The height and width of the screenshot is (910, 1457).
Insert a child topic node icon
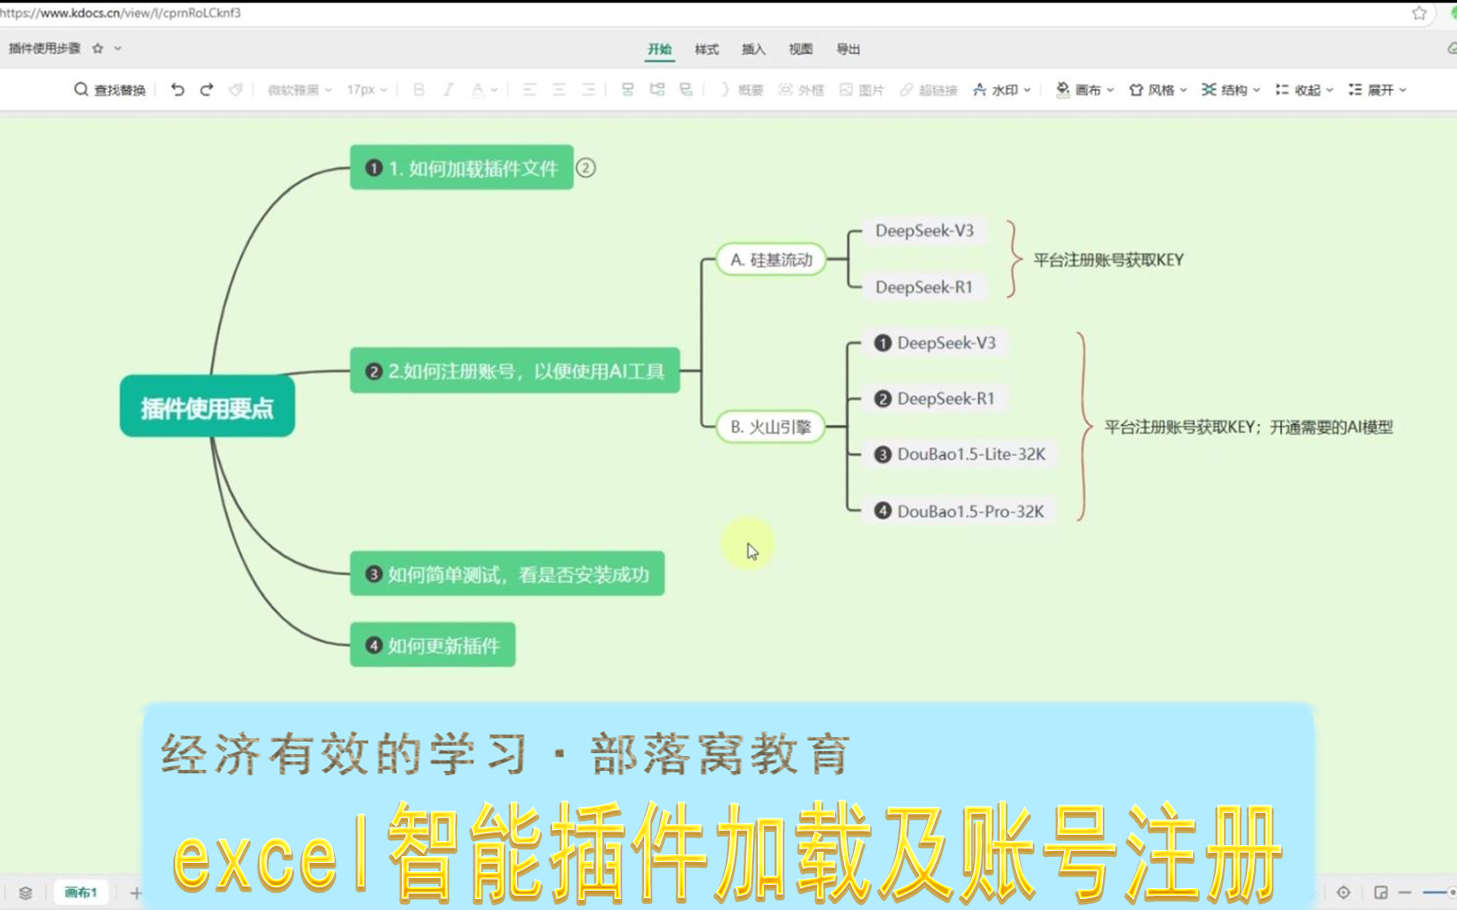[x=657, y=89]
